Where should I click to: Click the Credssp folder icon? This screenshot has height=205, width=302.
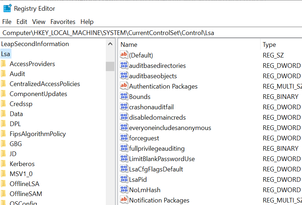point(3,104)
